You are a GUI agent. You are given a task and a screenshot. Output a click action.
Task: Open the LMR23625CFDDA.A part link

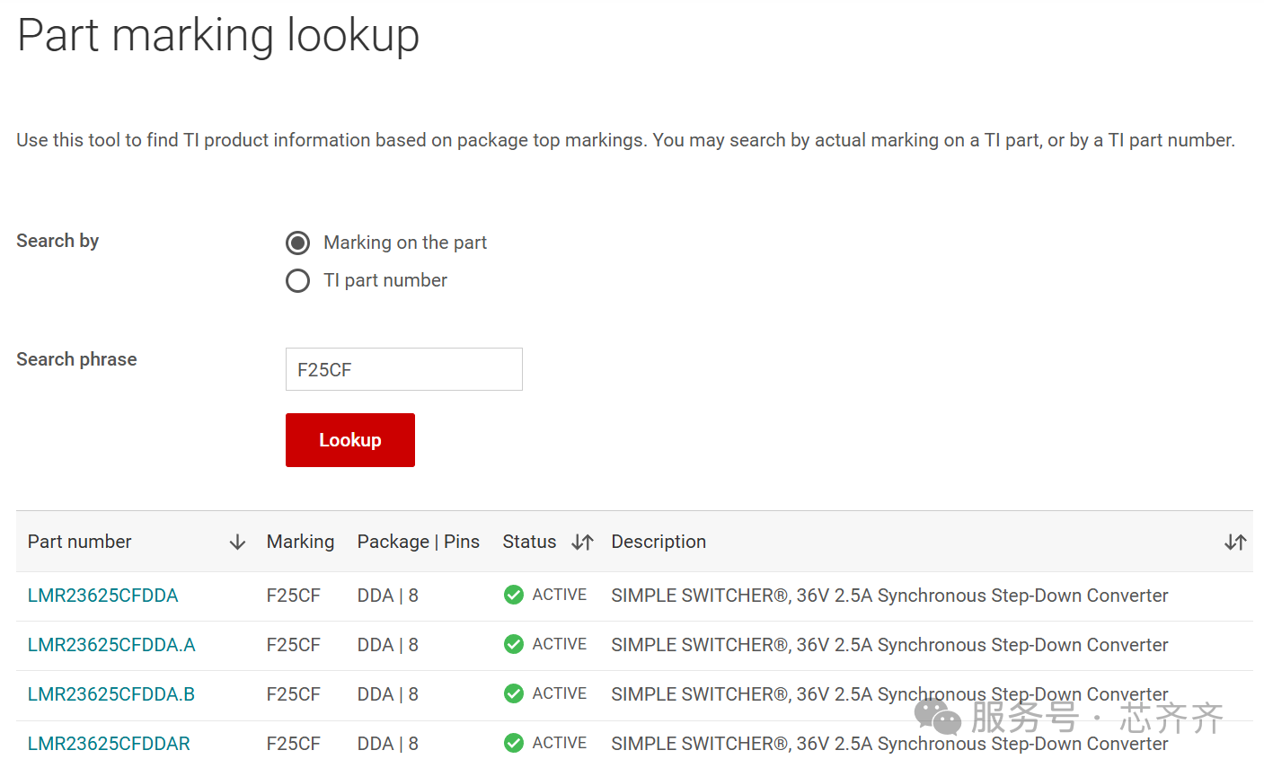(111, 645)
